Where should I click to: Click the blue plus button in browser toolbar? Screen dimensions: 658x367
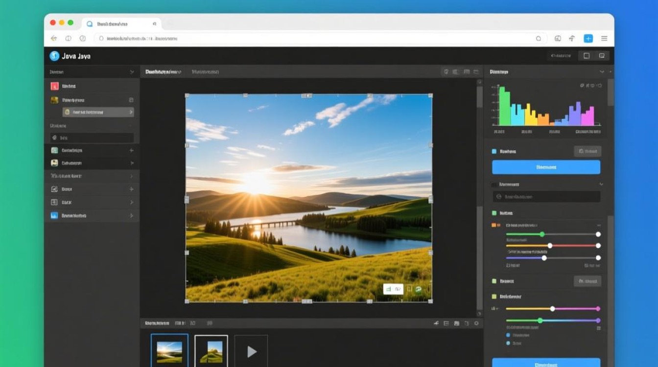coord(588,38)
